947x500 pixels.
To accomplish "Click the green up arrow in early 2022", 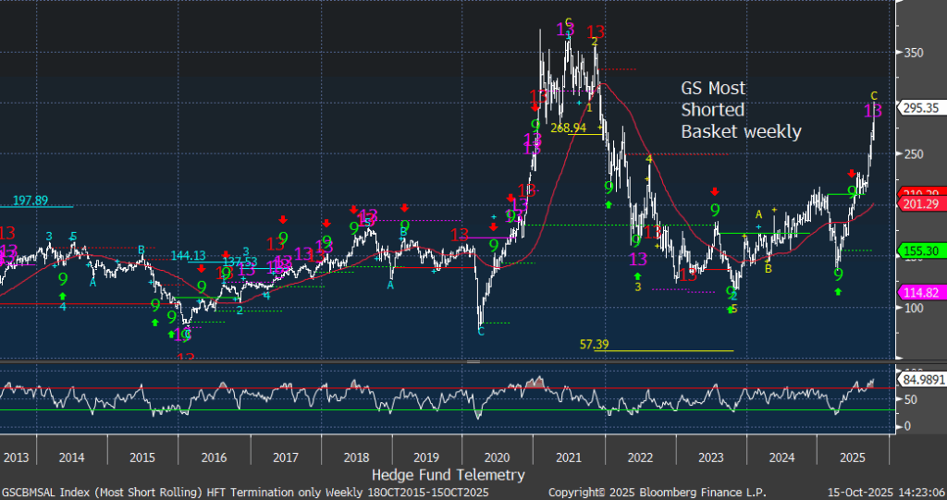I will point(609,203).
